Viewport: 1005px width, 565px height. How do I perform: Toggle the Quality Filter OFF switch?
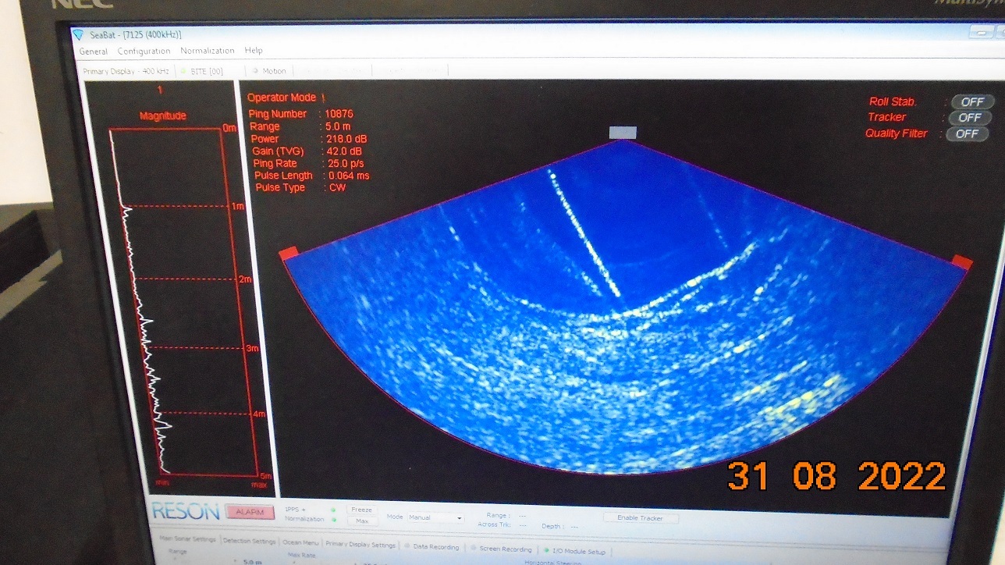pyautogui.click(x=966, y=133)
